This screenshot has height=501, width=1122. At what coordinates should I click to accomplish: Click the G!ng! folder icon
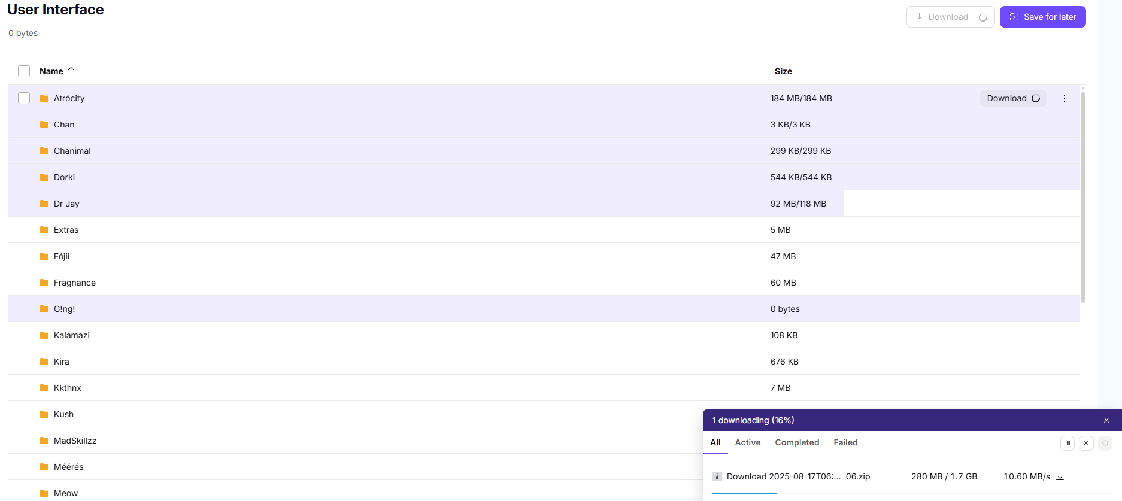tap(44, 309)
